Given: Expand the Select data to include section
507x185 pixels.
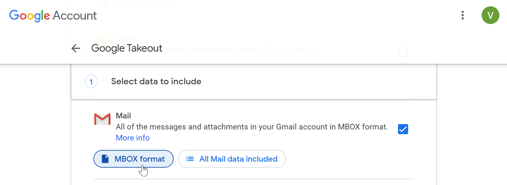Looking at the screenshot, I should click(x=156, y=81).
